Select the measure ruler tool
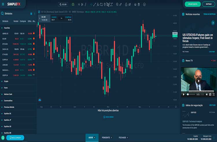This screenshot has width=217, height=142. [x=121, y=4]
